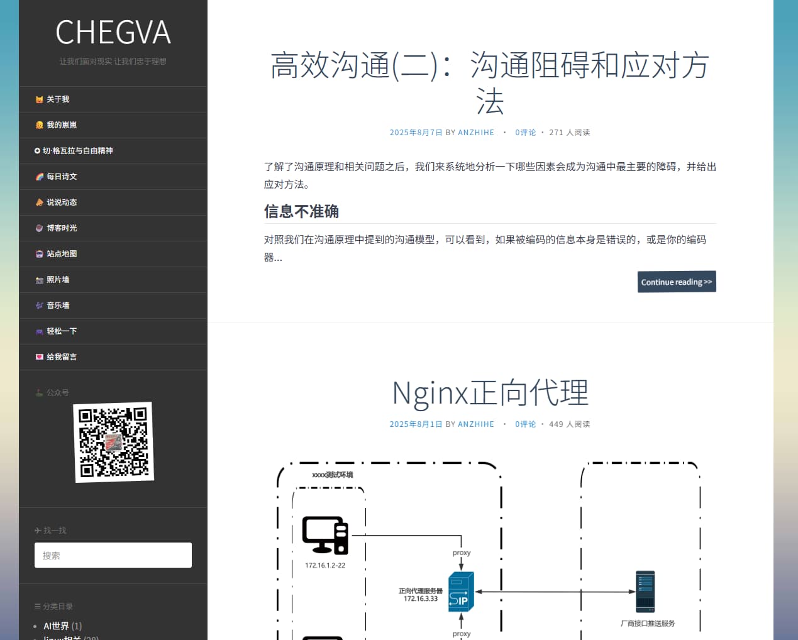
Task: Click the rainbow icon next to 每日诗文
Action: click(39, 177)
